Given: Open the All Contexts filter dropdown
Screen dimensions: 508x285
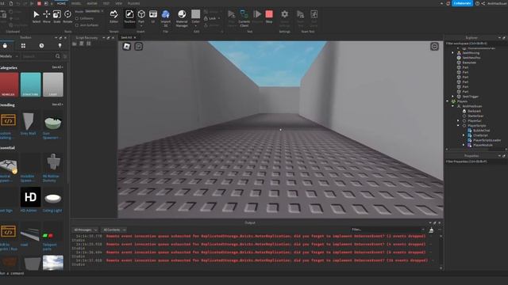Looking at the screenshot, I should pyautogui.click(x=114, y=230).
